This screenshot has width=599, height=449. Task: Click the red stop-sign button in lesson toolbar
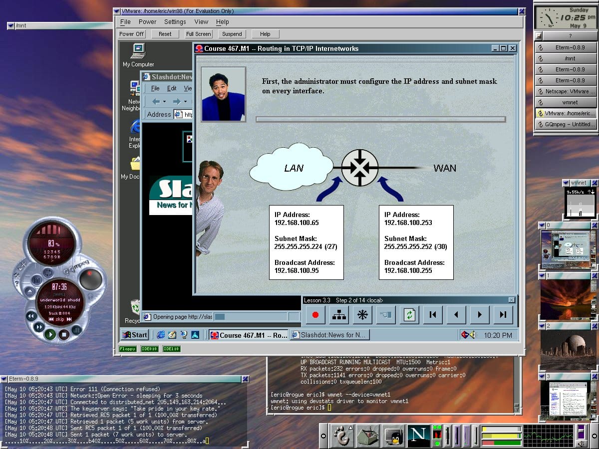[x=315, y=315]
